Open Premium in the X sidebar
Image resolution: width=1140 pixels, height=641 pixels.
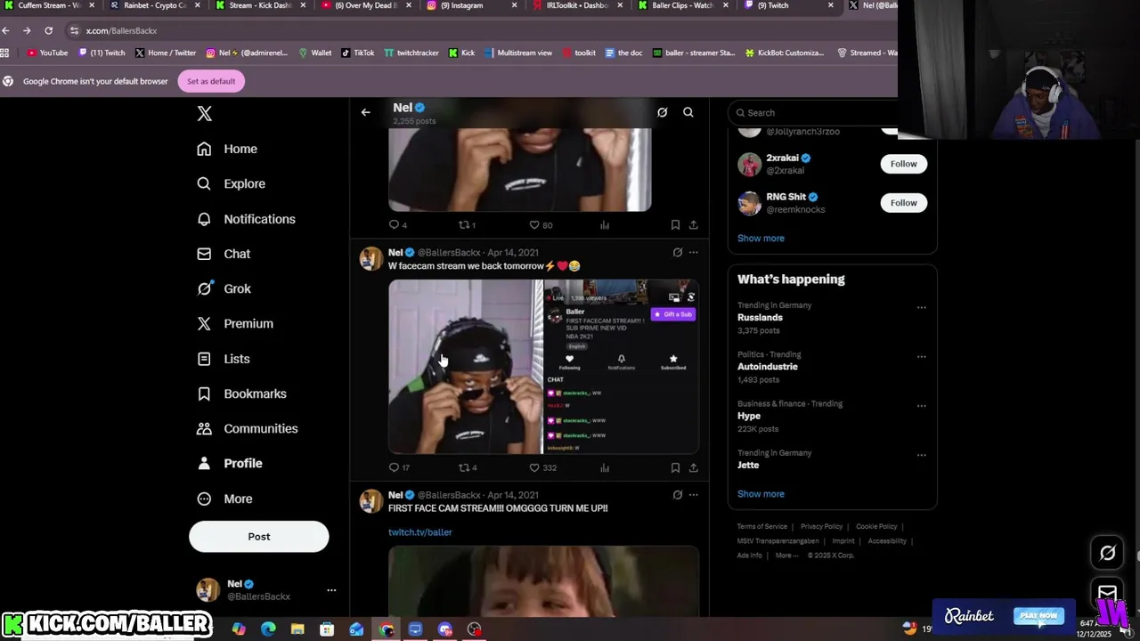235,323
